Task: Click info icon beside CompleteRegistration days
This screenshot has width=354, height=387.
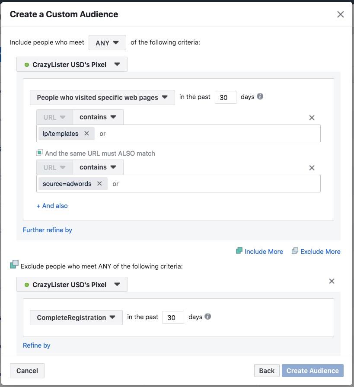Action: 207,317
